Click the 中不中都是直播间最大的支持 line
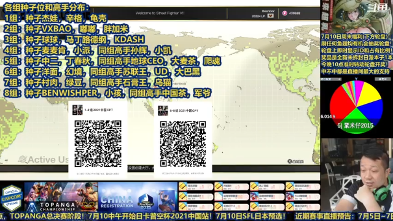Viewport: 393px width, 221px height. (356, 71)
